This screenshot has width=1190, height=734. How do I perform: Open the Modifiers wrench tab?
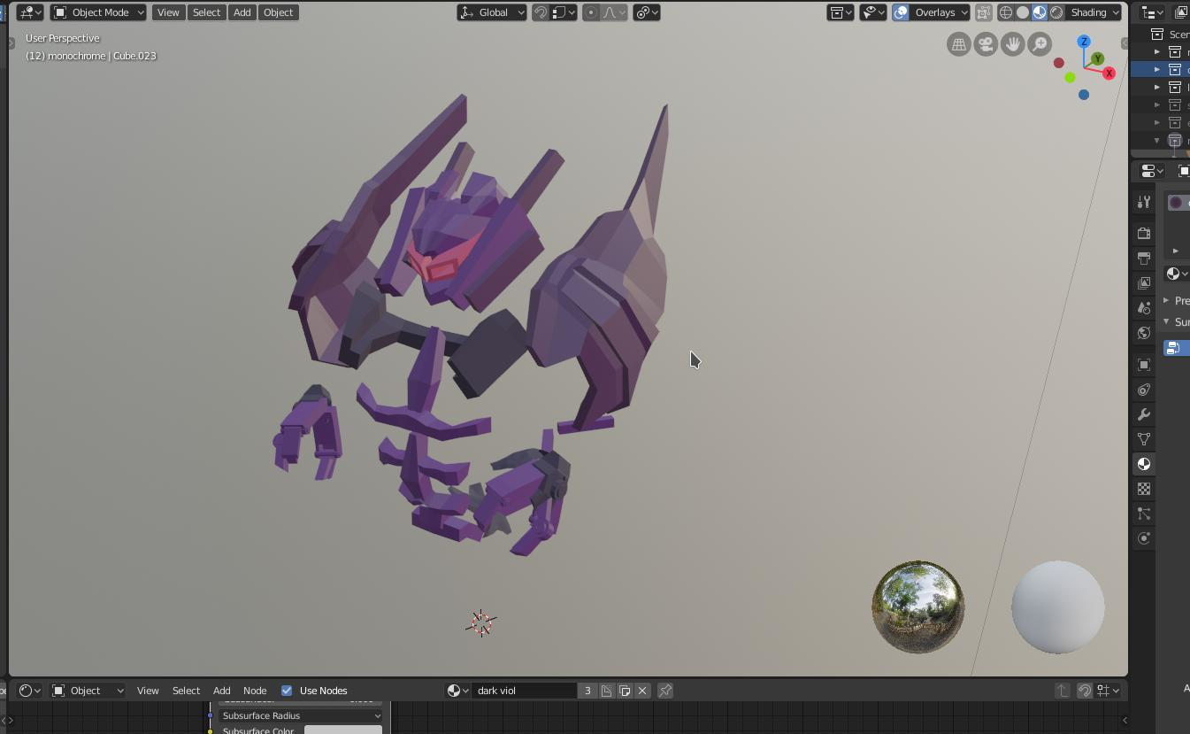pos(1144,414)
